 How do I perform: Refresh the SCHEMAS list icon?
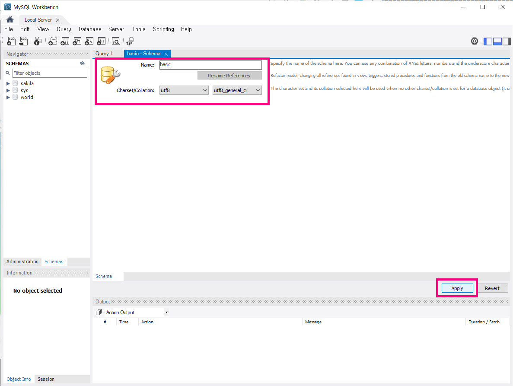(82, 63)
